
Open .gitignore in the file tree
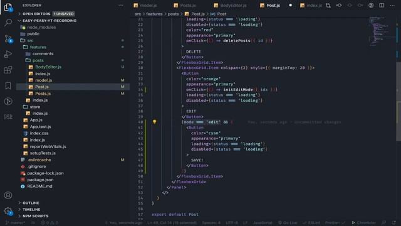pos(36,166)
